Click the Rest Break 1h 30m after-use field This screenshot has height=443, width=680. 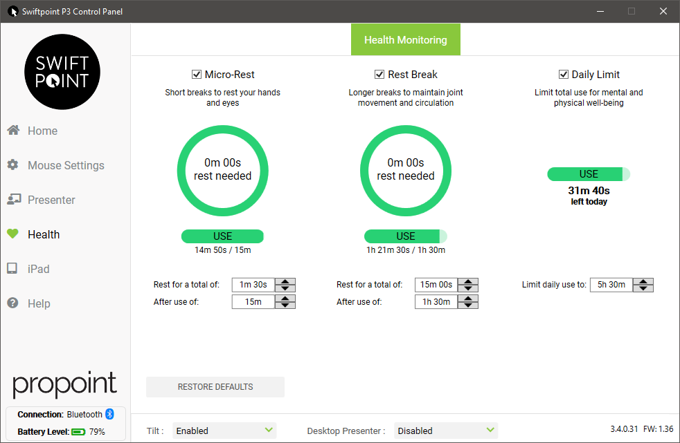click(x=436, y=302)
